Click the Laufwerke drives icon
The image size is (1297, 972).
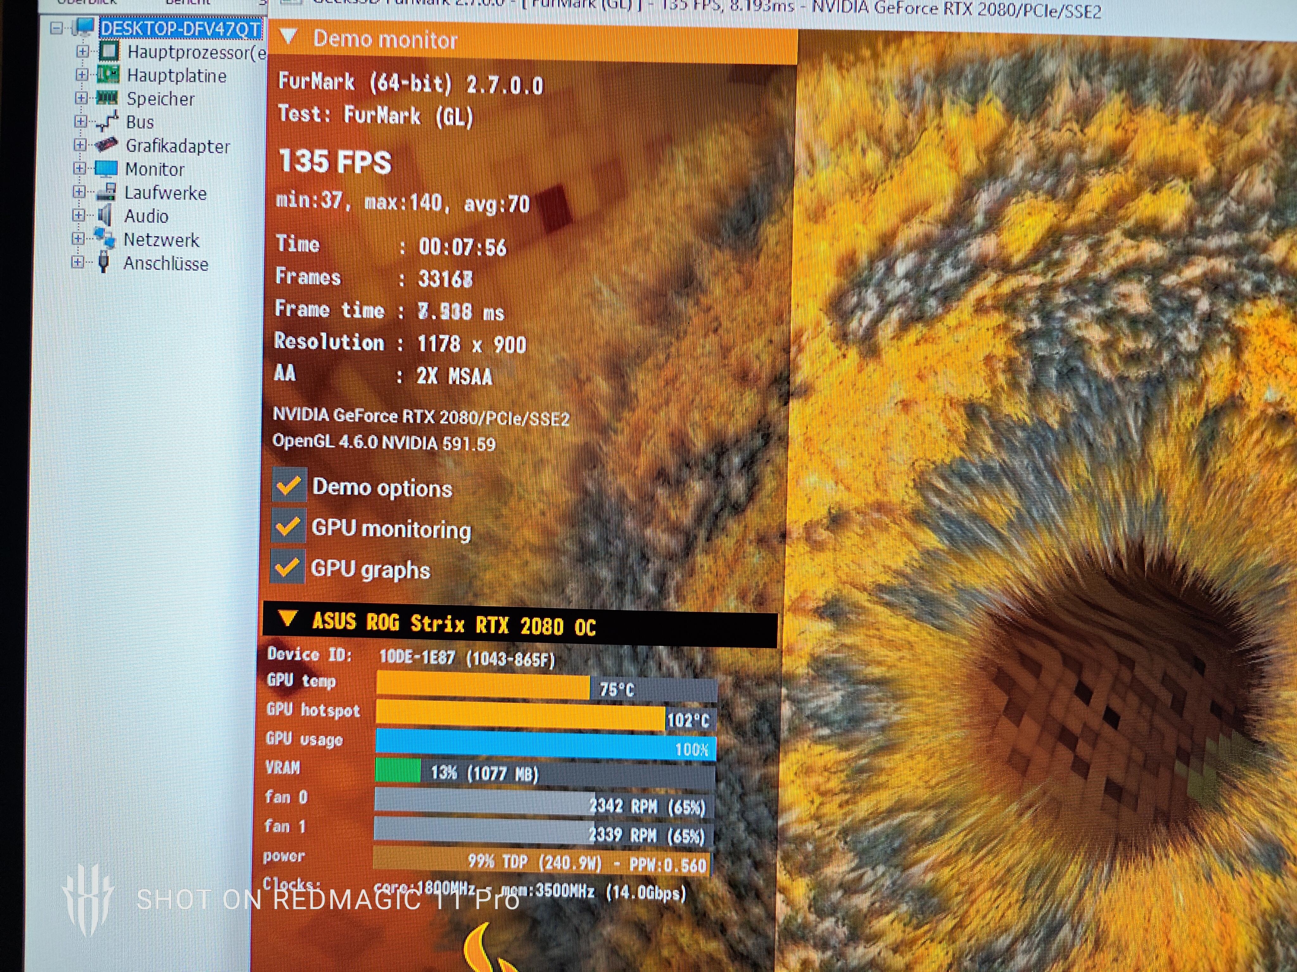tap(105, 192)
